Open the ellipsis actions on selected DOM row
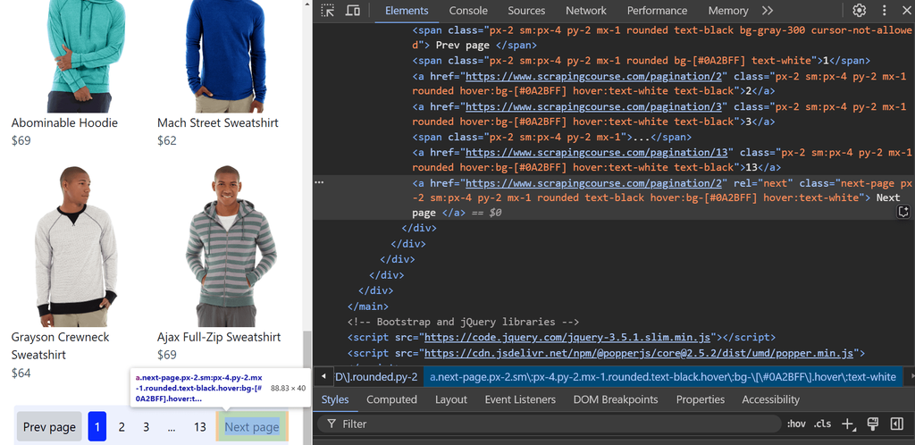Screen dimensions: 915x445 319,182
